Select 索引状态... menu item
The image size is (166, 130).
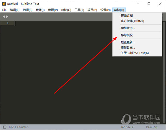pos(137,28)
